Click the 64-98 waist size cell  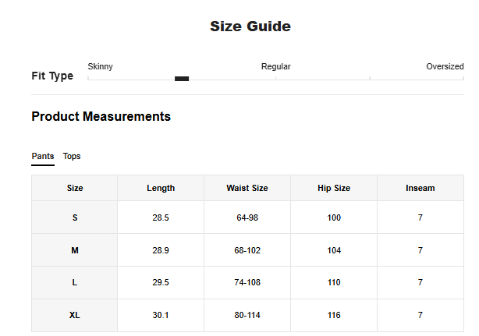(247, 218)
